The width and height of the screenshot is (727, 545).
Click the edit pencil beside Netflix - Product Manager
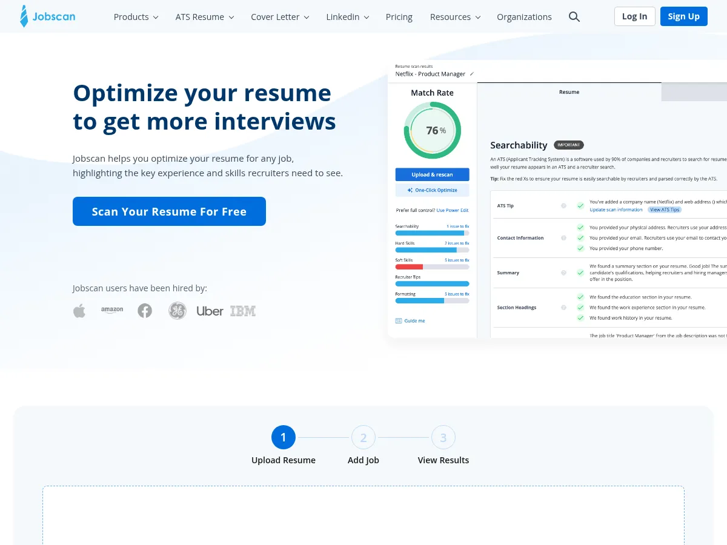[x=472, y=74]
